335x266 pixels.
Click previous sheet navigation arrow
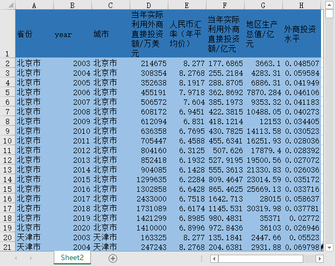coord(16,258)
